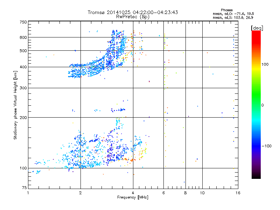This screenshot has width=280, height=210.
Task: Click the frequency axis tick label "4"
Action: [133, 193]
